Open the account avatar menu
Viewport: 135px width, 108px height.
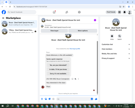(x=130, y=12)
